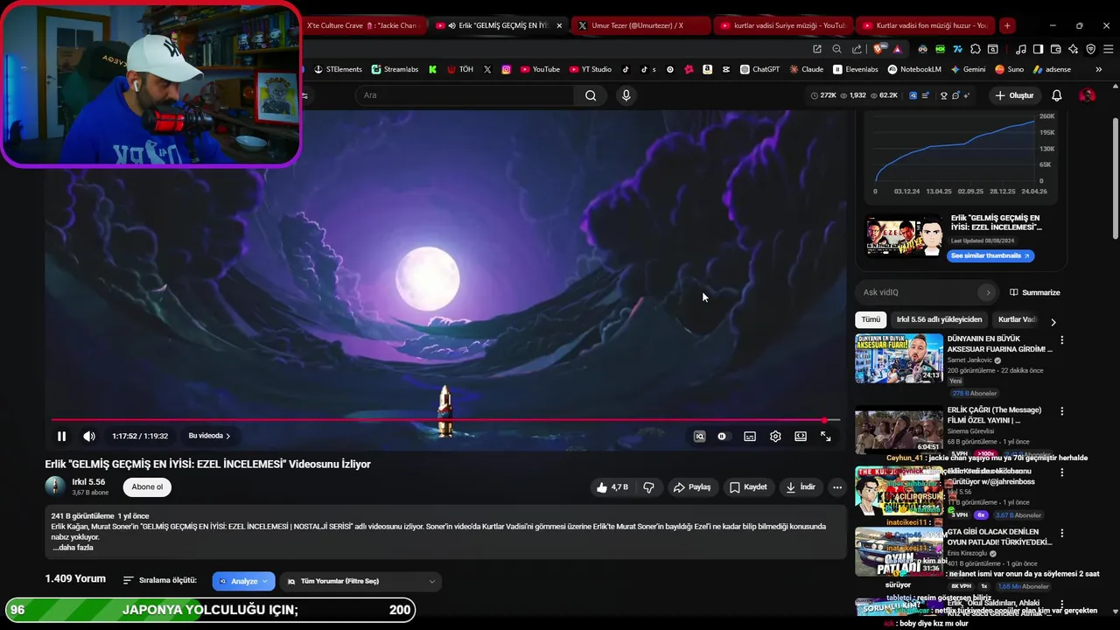Open the STElements bookmark

[x=338, y=69]
